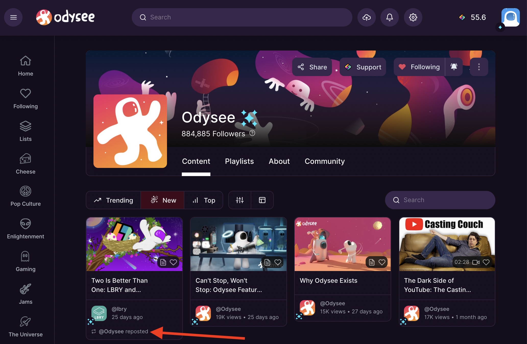The width and height of the screenshot is (527, 344).
Task: Click Why Odysee Exists title
Action: pyautogui.click(x=329, y=280)
